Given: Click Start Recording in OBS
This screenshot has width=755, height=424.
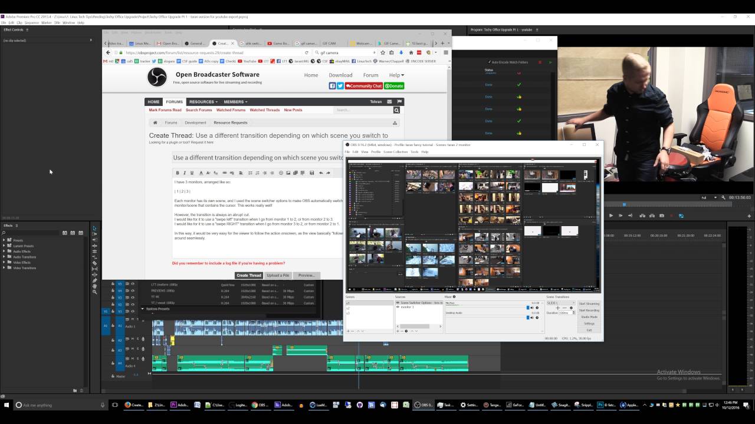Looking at the screenshot, I should coord(589,310).
